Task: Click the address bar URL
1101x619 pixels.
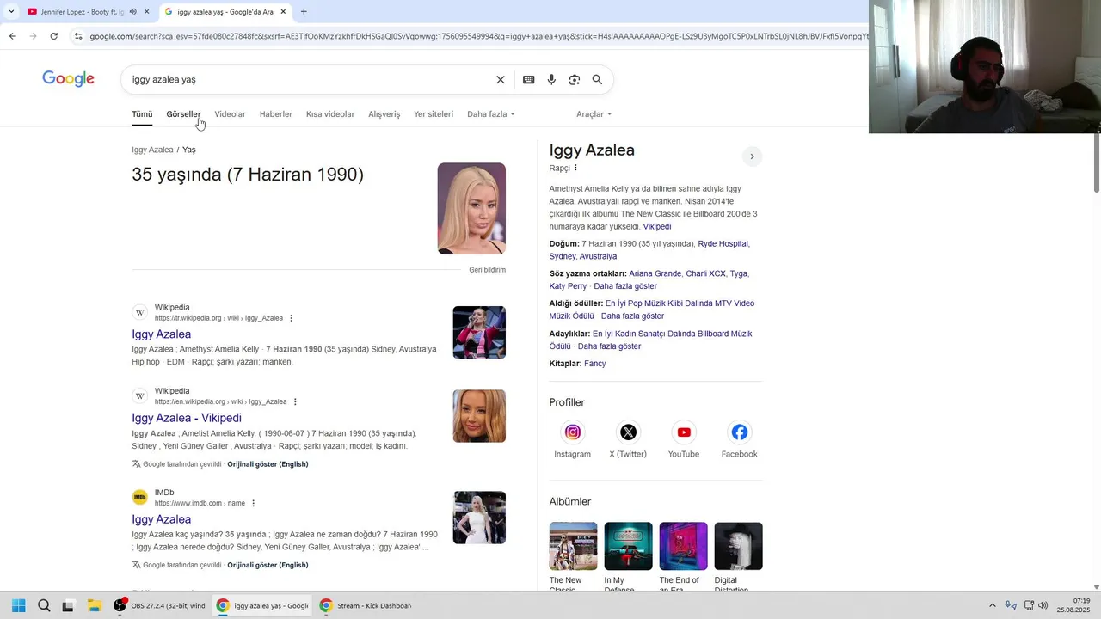Action: (x=478, y=36)
